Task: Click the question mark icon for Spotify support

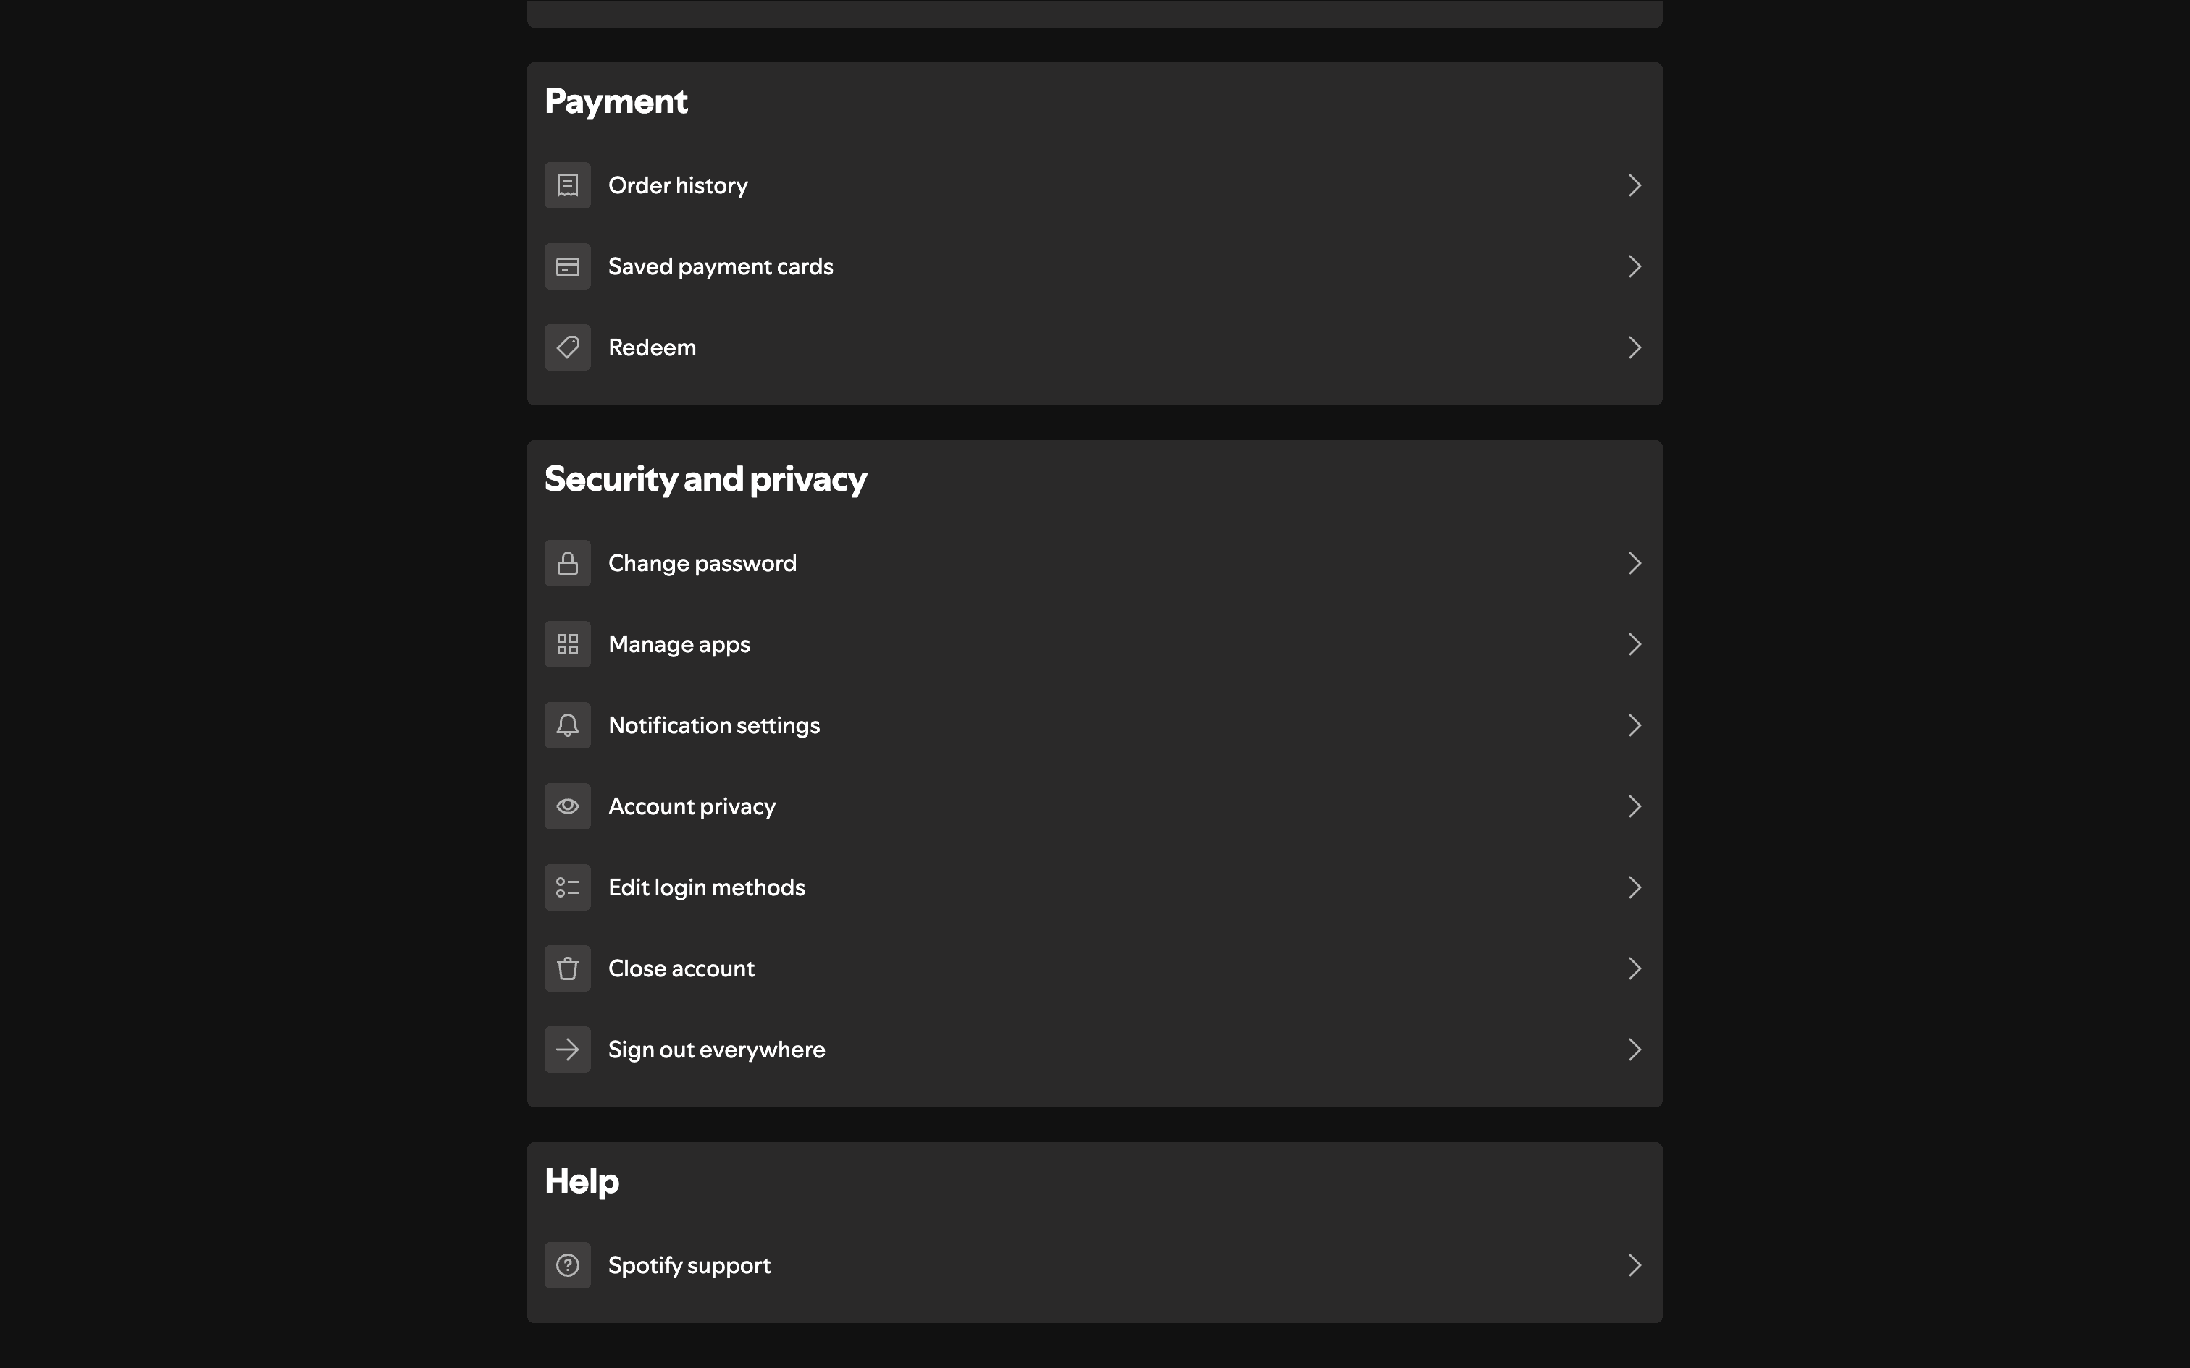Action: (567, 1265)
